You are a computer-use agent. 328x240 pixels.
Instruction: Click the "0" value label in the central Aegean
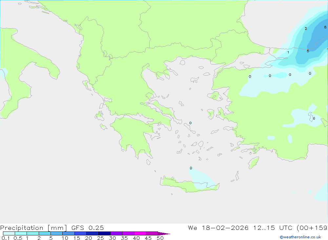pyautogui.click(x=191, y=123)
